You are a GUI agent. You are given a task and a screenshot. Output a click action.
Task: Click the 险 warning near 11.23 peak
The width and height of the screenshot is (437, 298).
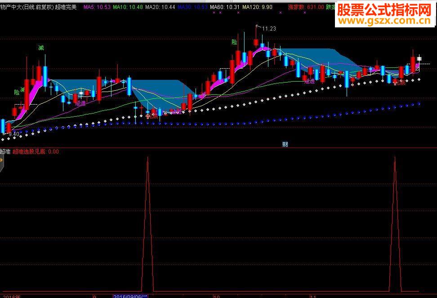234,42
